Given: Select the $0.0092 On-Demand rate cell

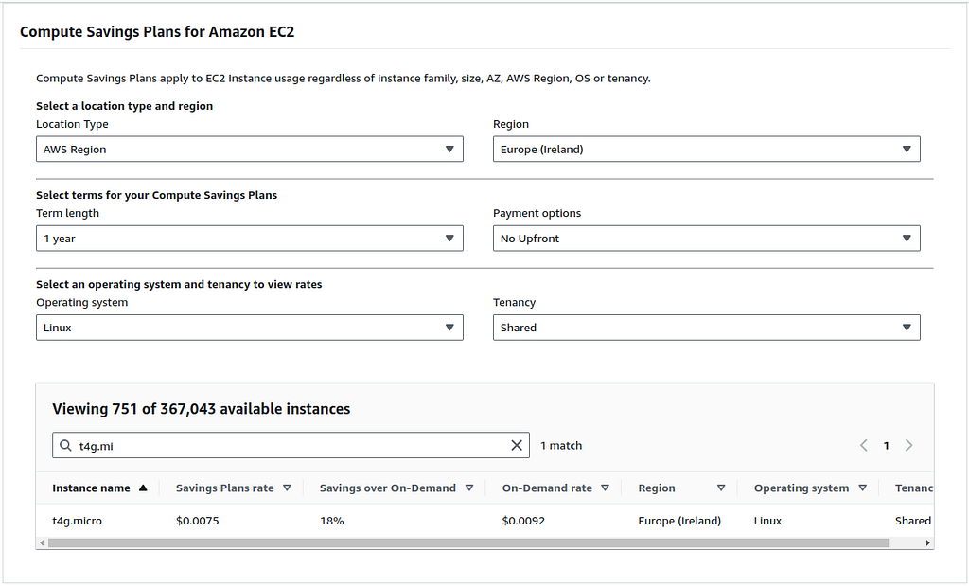Looking at the screenshot, I should (523, 521).
